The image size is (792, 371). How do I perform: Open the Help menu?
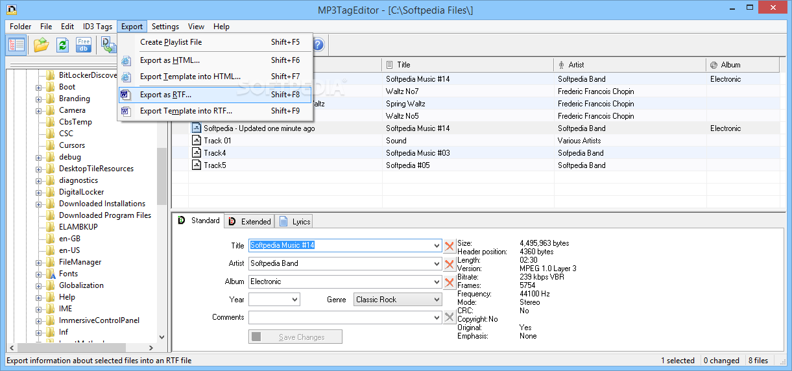tap(221, 27)
